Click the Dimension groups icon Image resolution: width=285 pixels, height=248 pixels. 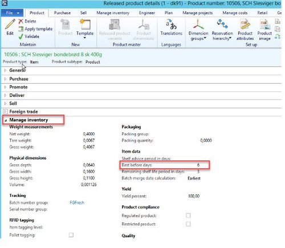pos(198,25)
